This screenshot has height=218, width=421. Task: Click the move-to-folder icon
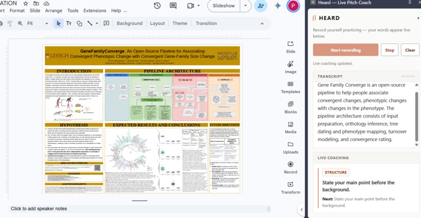36,4
